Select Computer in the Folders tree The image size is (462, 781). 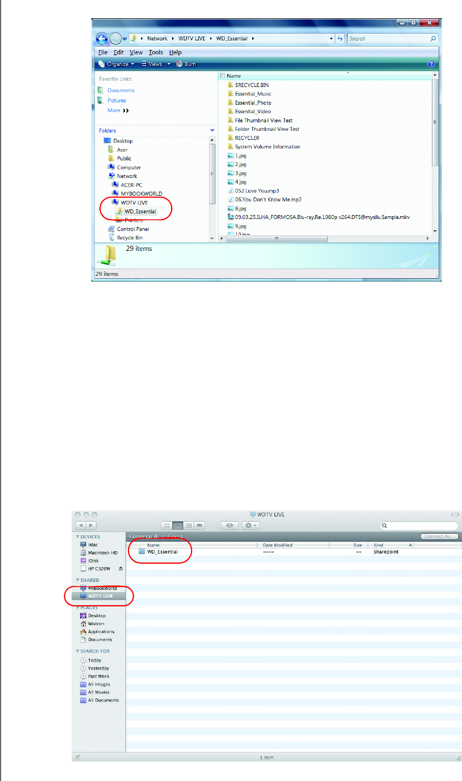(124, 167)
